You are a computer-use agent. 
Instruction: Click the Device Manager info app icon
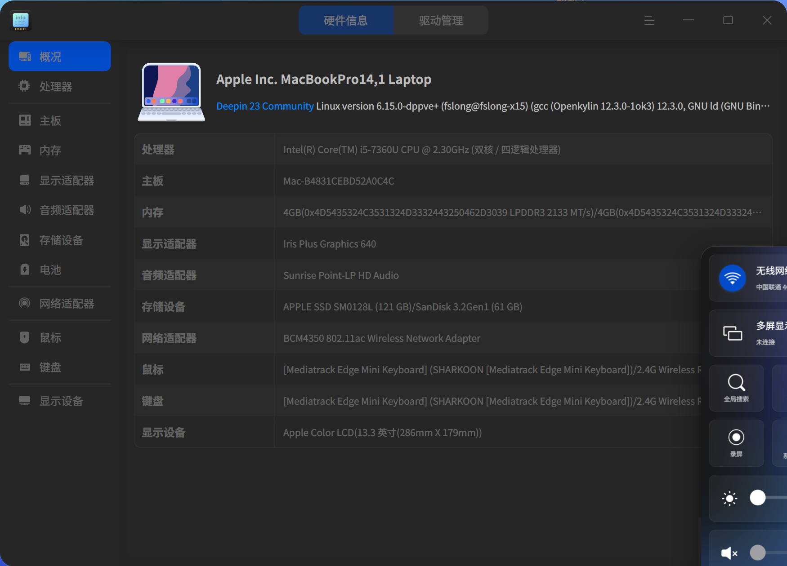(x=21, y=20)
